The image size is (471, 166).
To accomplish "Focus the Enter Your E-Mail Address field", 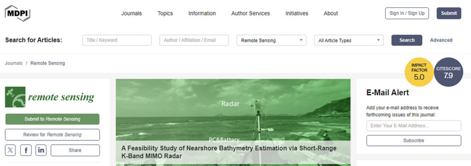I will pyautogui.click(x=414, y=126).
